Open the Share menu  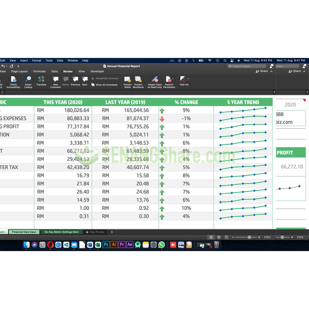pos(262,71)
